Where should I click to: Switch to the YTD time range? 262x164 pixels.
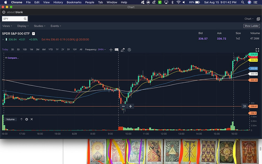(51, 50)
